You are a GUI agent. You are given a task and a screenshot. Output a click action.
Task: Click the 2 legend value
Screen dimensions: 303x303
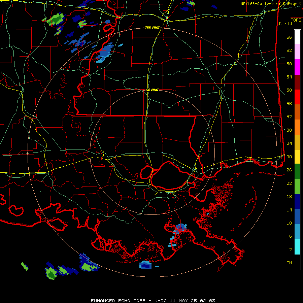coord(291,249)
